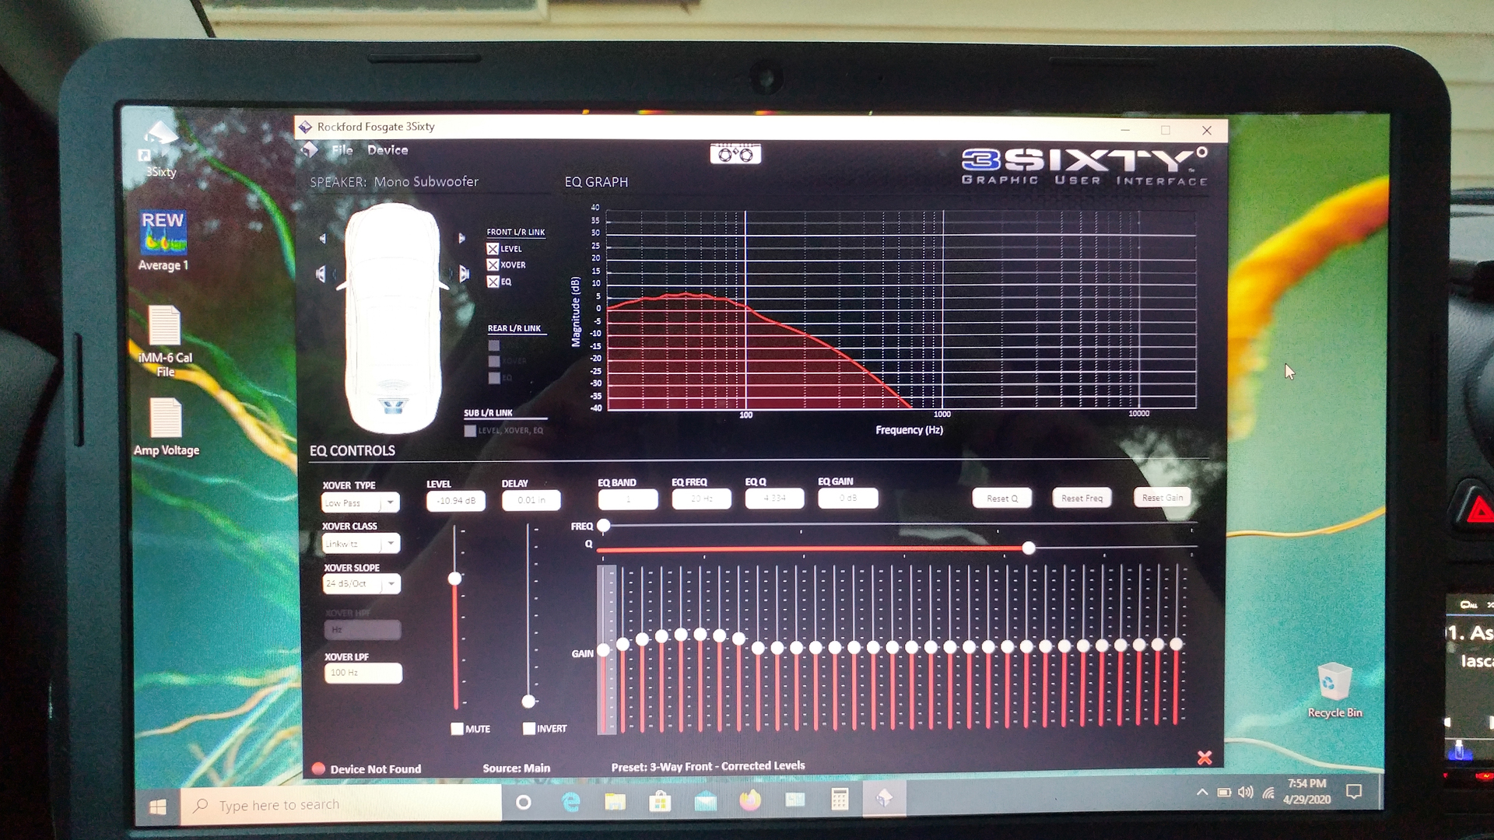The image size is (1494, 840).
Task: Open the Mail app from the taskbar
Action: point(705,800)
